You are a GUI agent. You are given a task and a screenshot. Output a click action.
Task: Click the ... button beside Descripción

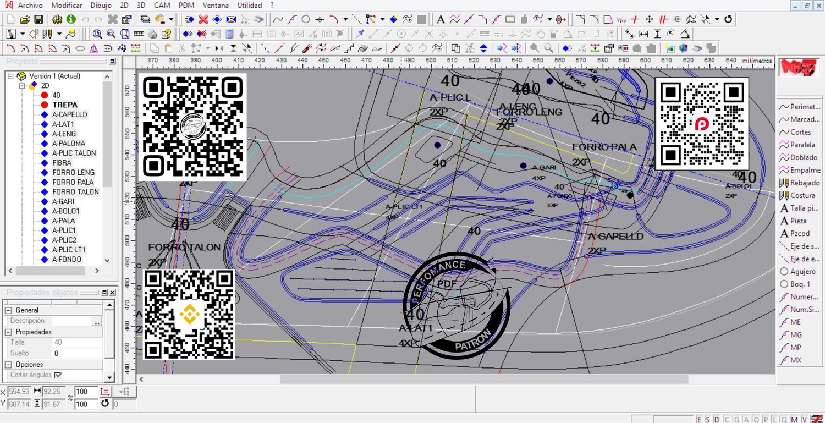[97, 321]
